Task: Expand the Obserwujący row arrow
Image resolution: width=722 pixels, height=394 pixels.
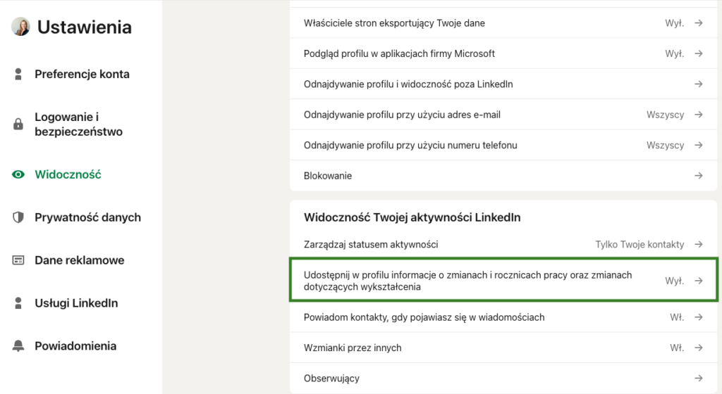Action: click(698, 379)
